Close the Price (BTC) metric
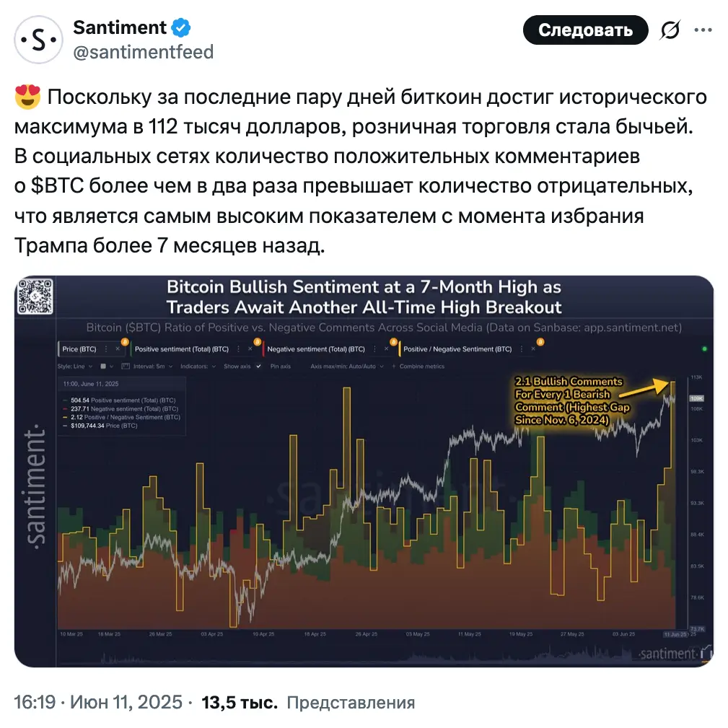Screen dimensions: 728x728 118,348
